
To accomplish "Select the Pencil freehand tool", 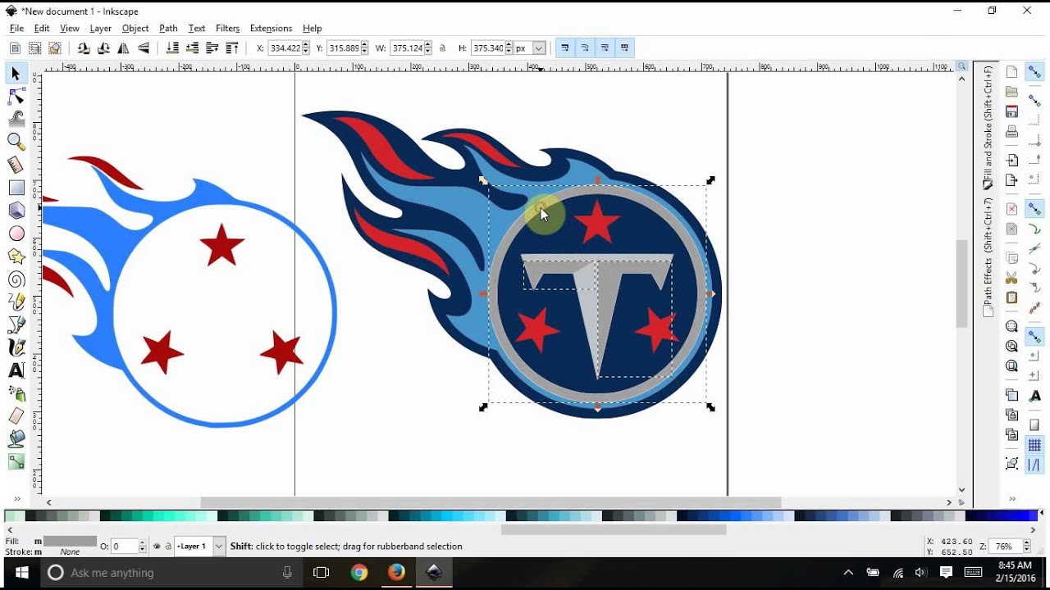I will [16, 302].
